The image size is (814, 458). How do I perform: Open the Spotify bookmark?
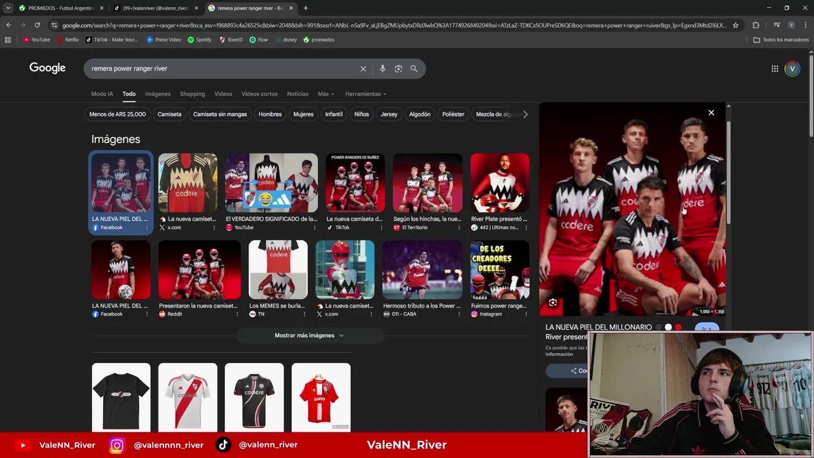(200, 39)
